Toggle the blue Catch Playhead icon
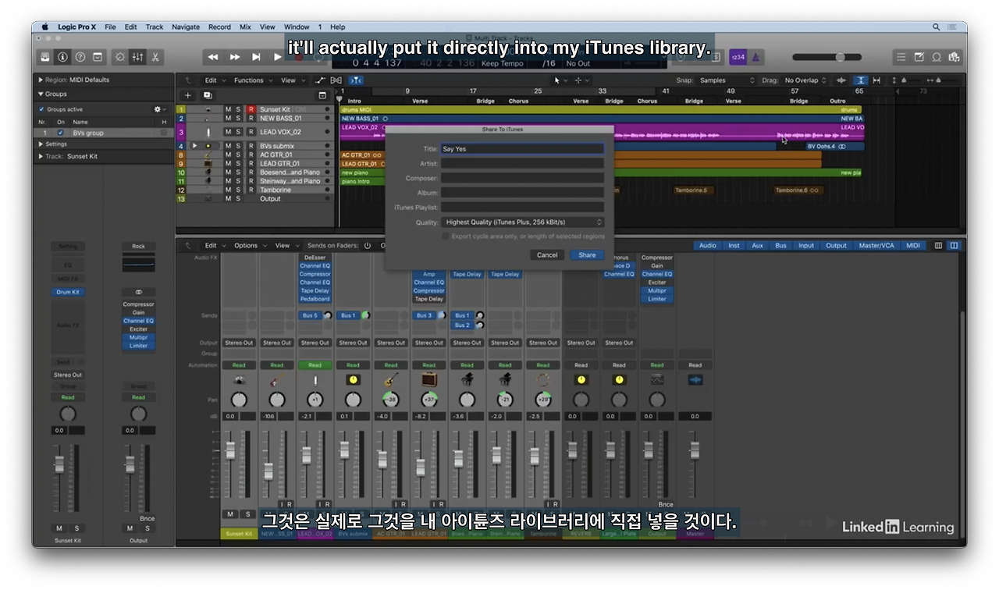 click(356, 80)
